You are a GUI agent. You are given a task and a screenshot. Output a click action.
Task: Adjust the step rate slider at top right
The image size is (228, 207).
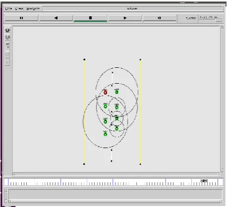(x=219, y=21)
